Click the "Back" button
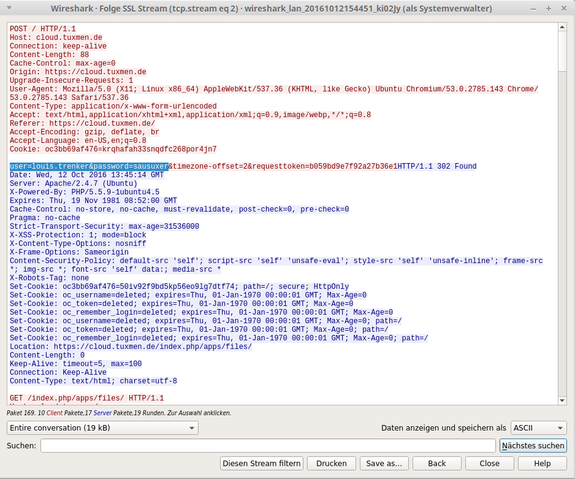This screenshot has width=575, height=479. click(x=436, y=463)
